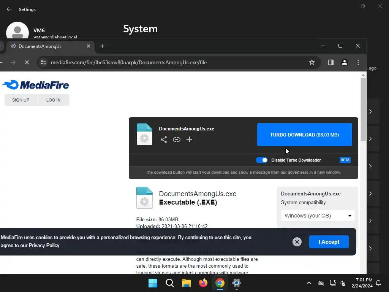Click the share icon under DocumentsAmongUs.exe

pos(163,140)
